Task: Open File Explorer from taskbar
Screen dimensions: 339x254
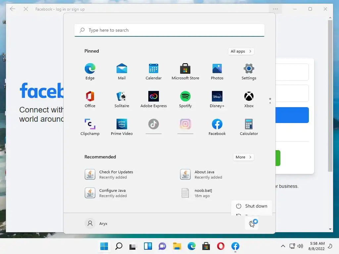Action: (177, 246)
